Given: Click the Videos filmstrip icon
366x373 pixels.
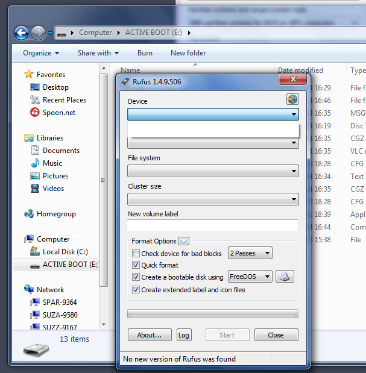Looking at the screenshot, I should pos(35,189).
